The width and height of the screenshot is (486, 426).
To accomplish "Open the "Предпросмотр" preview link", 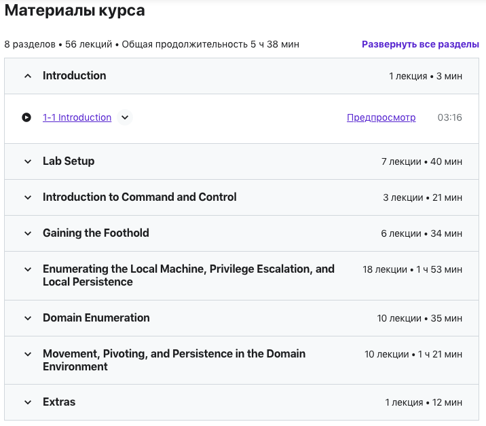I will click(381, 117).
